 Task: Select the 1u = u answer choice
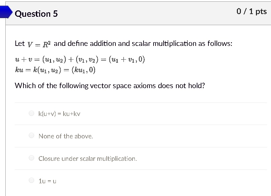31,180
